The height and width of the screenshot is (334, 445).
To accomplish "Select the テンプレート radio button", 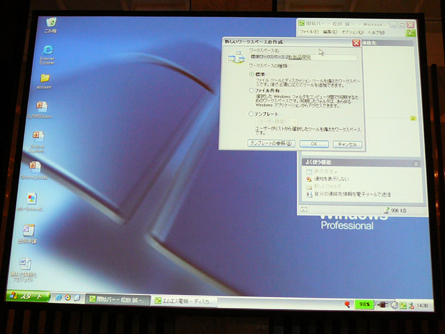I will (x=251, y=114).
